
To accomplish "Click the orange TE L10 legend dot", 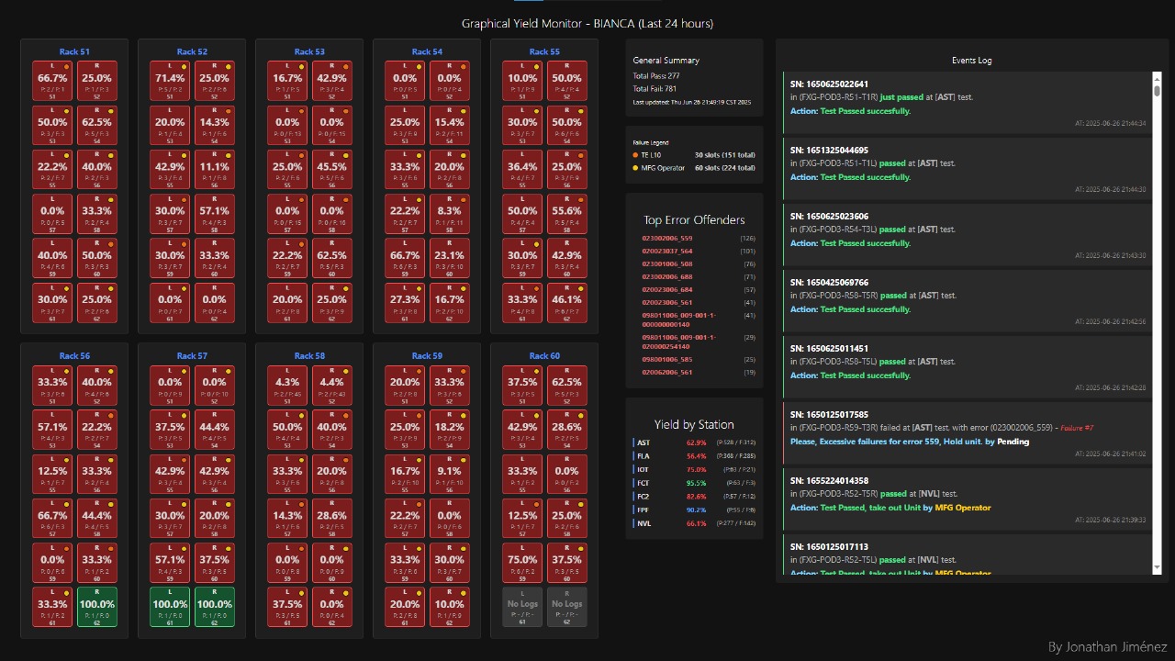I will click(x=635, y=155).
